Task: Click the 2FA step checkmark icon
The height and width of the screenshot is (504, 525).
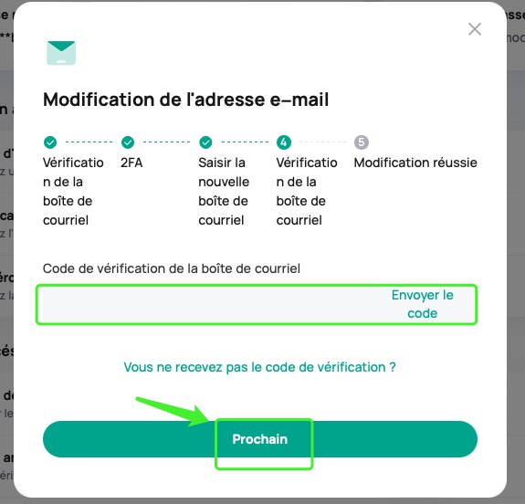Action: [x=128, y=142]
